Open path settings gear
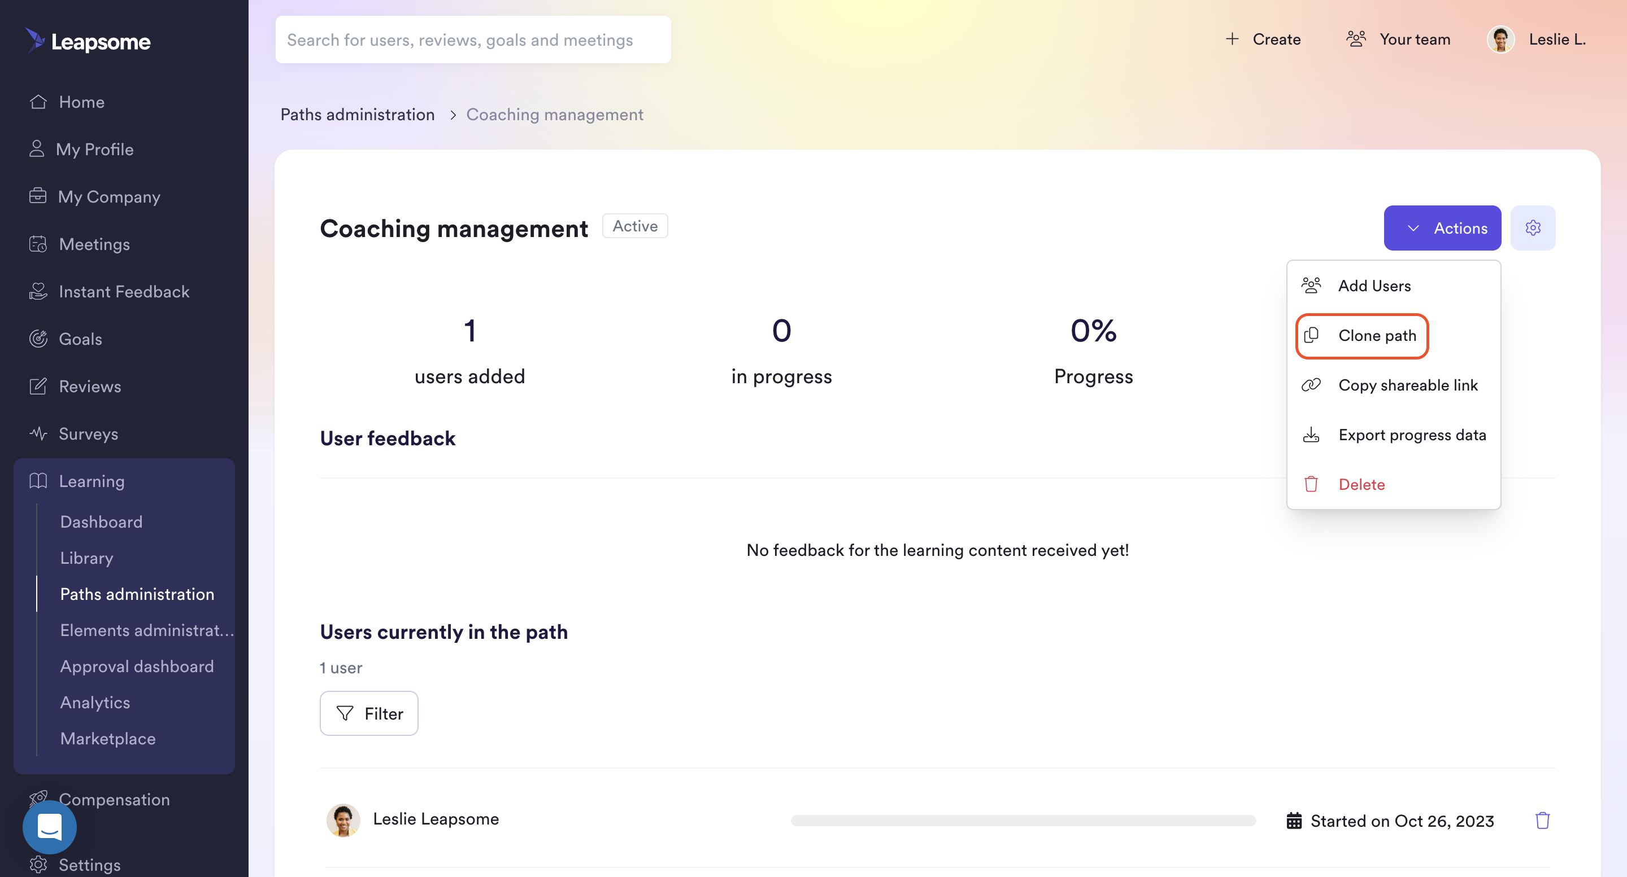Screen dimensions: 1627x877 [x=1532, y=228]
